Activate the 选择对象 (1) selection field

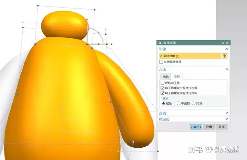[190, 56]
